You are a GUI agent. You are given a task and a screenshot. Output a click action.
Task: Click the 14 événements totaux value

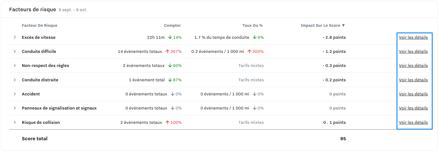(x=140, y=51)
